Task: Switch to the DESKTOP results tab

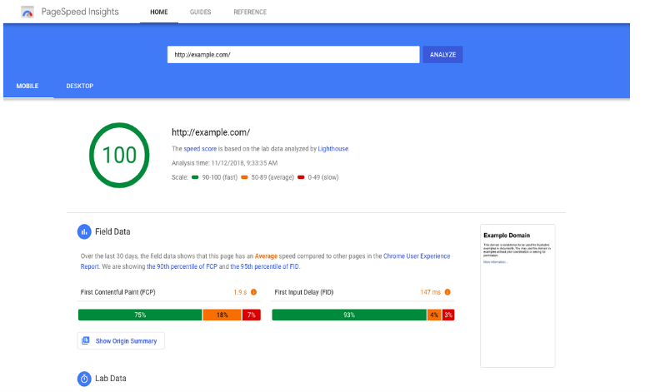Action: [80, 86]
